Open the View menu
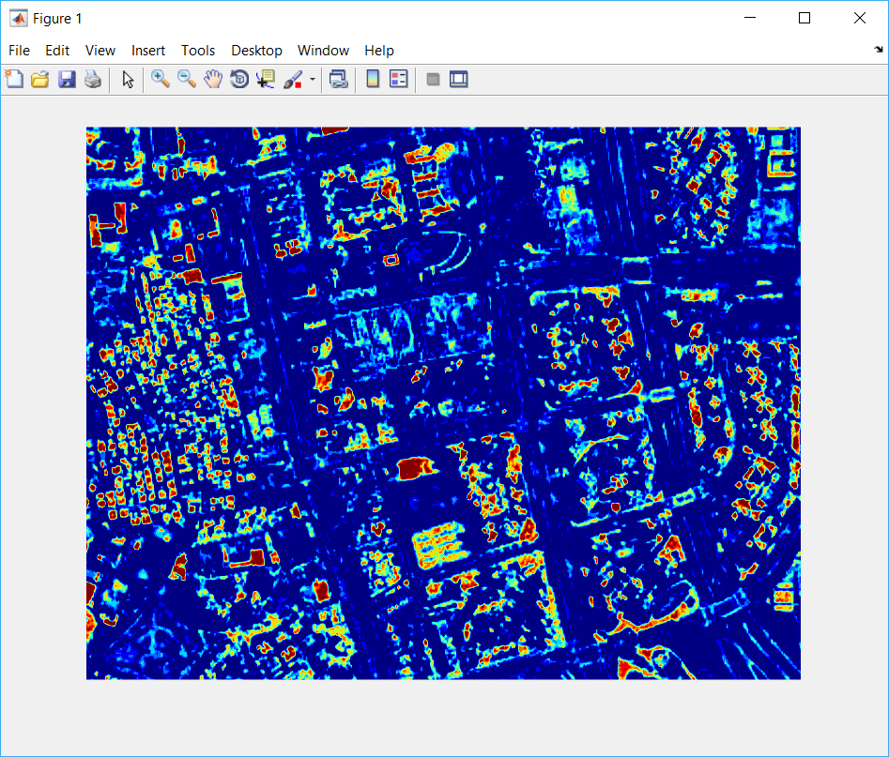889x757 pixels. (x=100, y=51)
